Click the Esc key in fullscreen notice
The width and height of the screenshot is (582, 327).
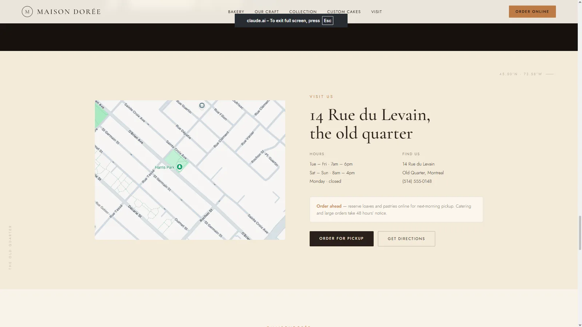tap(327, 21)
